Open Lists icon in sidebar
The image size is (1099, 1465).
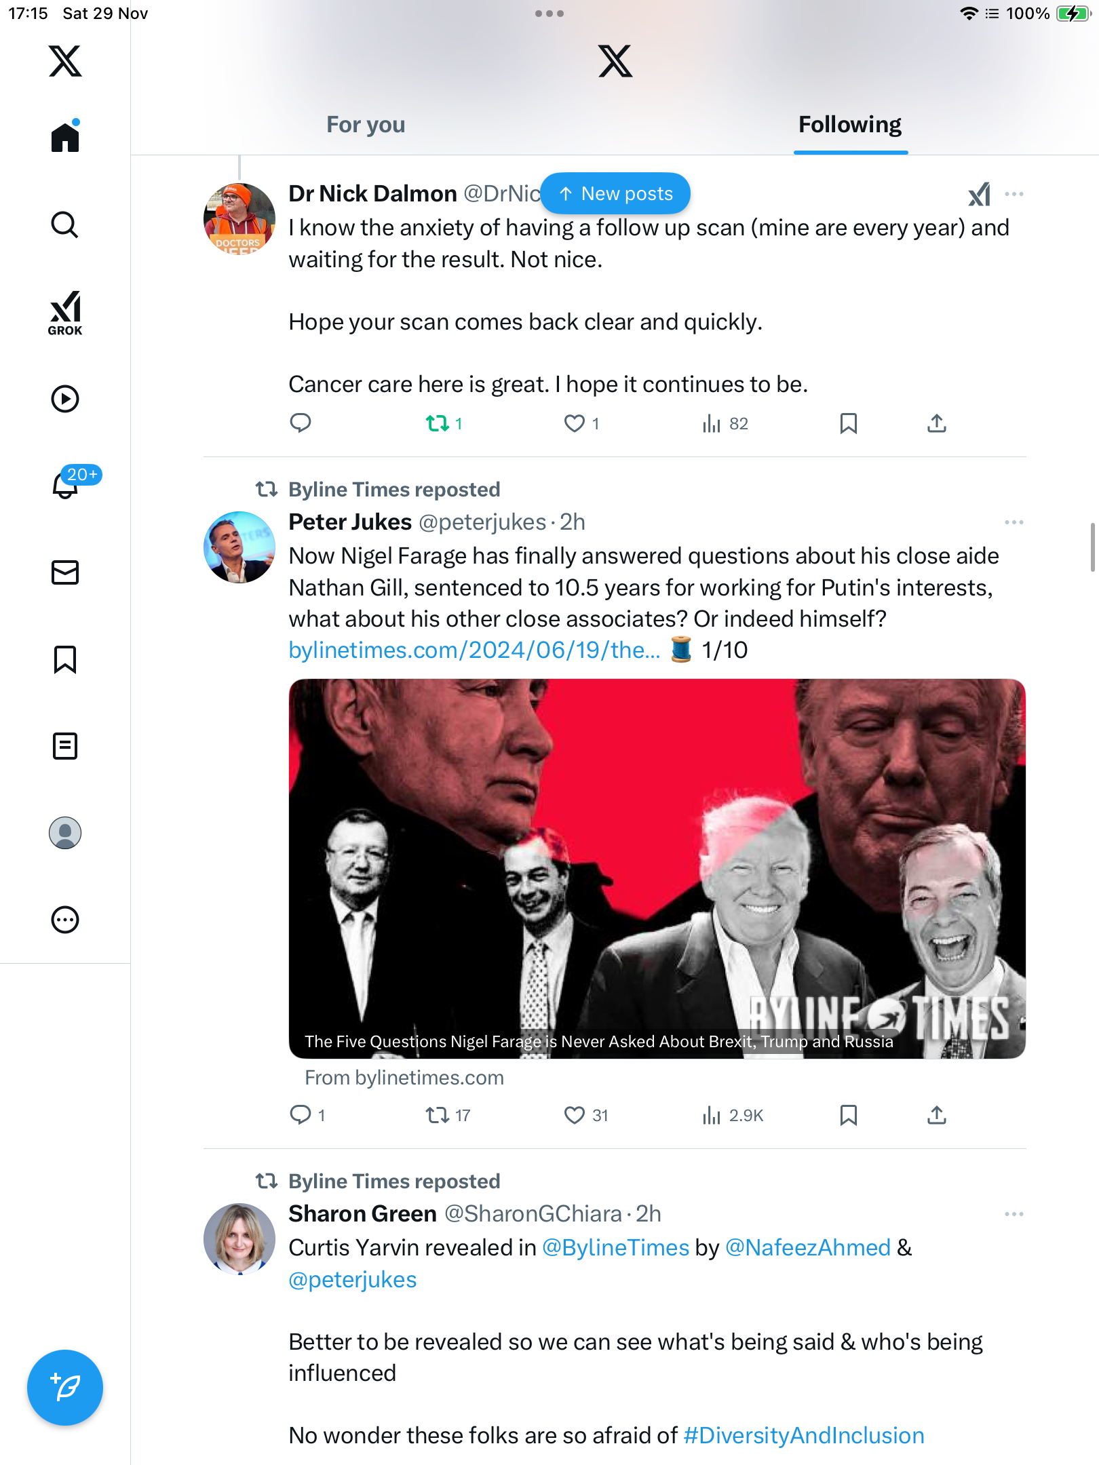pos(65,746)
